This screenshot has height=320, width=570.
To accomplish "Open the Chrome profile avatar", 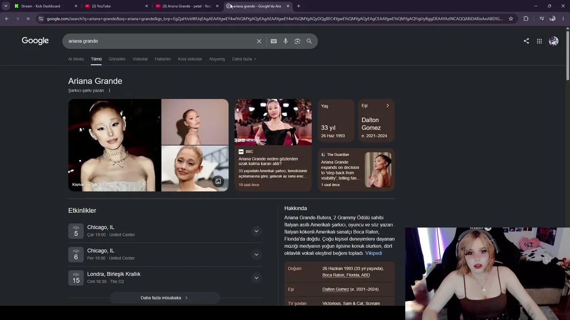I will [x=553, y=19].
